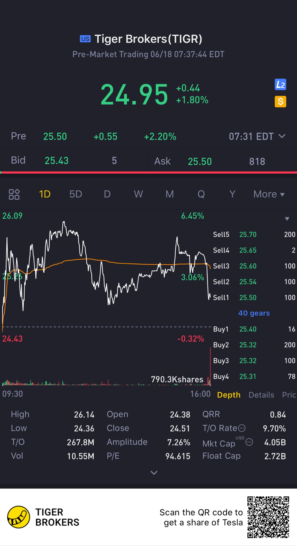The width and height of the screenshot is (297, 546).
Task: Expand the 07:31 EDT pre-market dropdown
Action: 257,136
